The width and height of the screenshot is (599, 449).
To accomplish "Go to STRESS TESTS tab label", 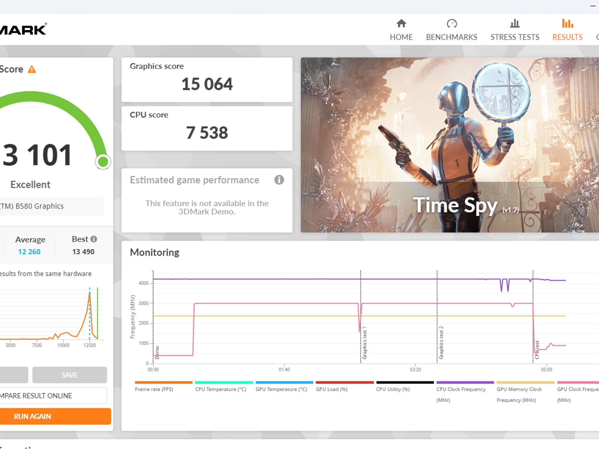I will [x=515, y=37].
